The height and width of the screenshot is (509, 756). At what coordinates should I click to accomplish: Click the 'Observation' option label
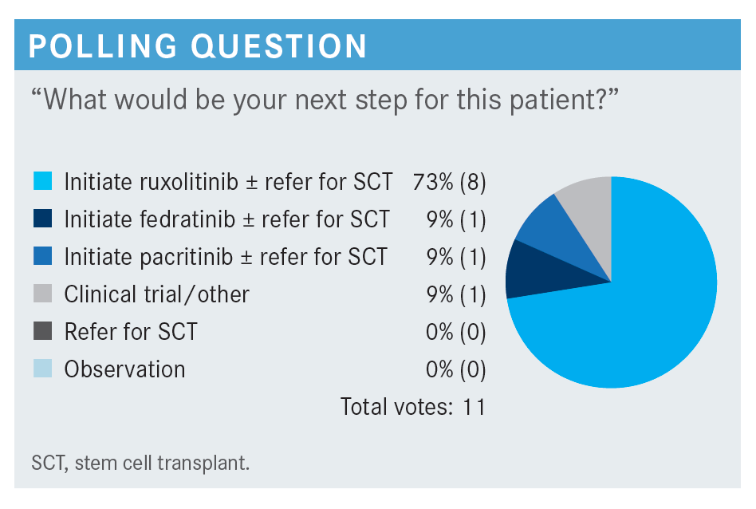[x=125, y=369]
